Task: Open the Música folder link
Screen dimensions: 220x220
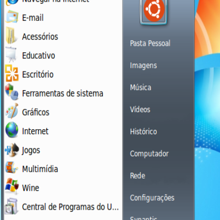Action: (141, 87)
